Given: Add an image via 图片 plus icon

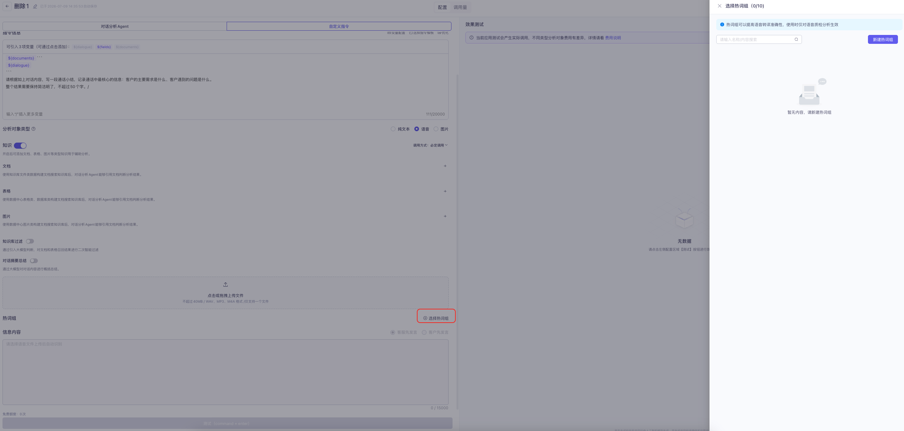Looking at the screenshot, I should pyautogui.click(x=445, y=216).
